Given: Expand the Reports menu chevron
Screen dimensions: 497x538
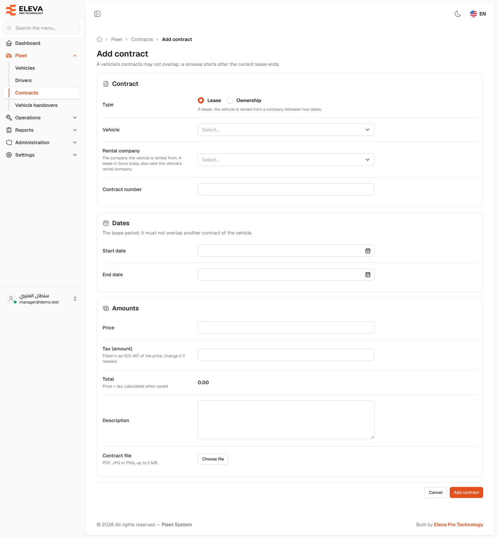Looking at the screenshot, I should coord(75,130).
